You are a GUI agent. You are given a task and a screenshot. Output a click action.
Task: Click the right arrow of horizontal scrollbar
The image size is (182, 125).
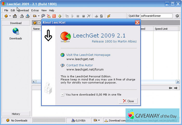[x=178, y=82]
